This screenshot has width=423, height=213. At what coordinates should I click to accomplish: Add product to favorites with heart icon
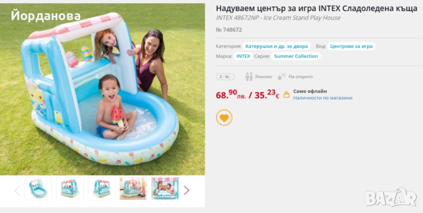pos(224,117)
